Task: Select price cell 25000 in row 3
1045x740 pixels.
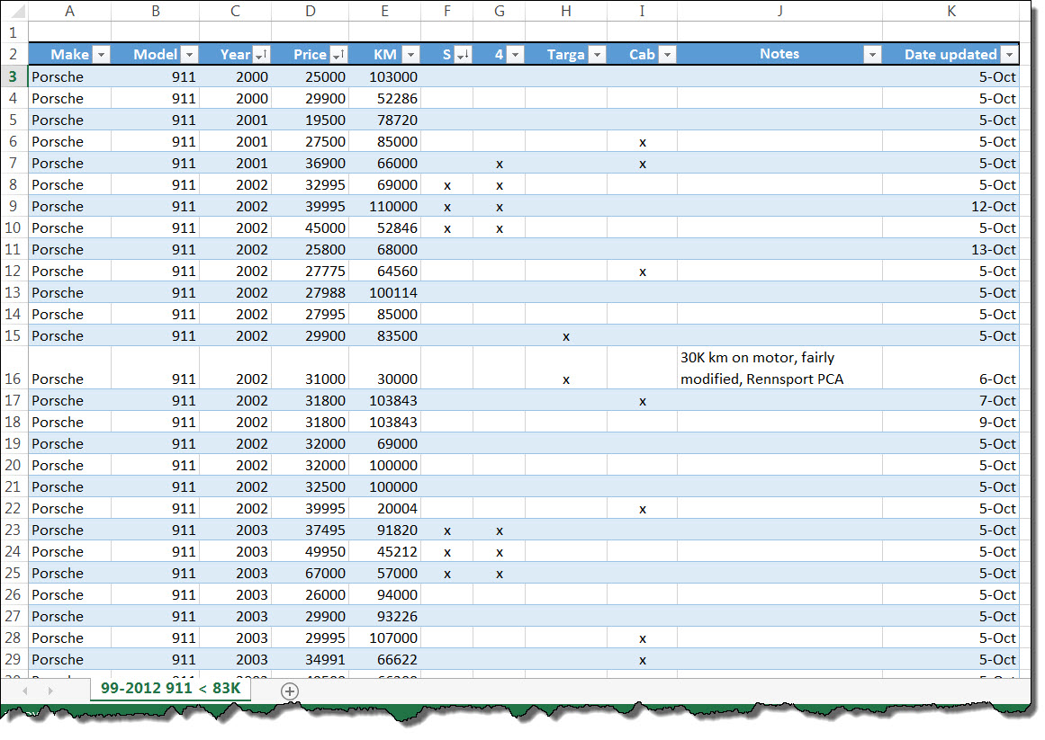Action: coord(310,76)
